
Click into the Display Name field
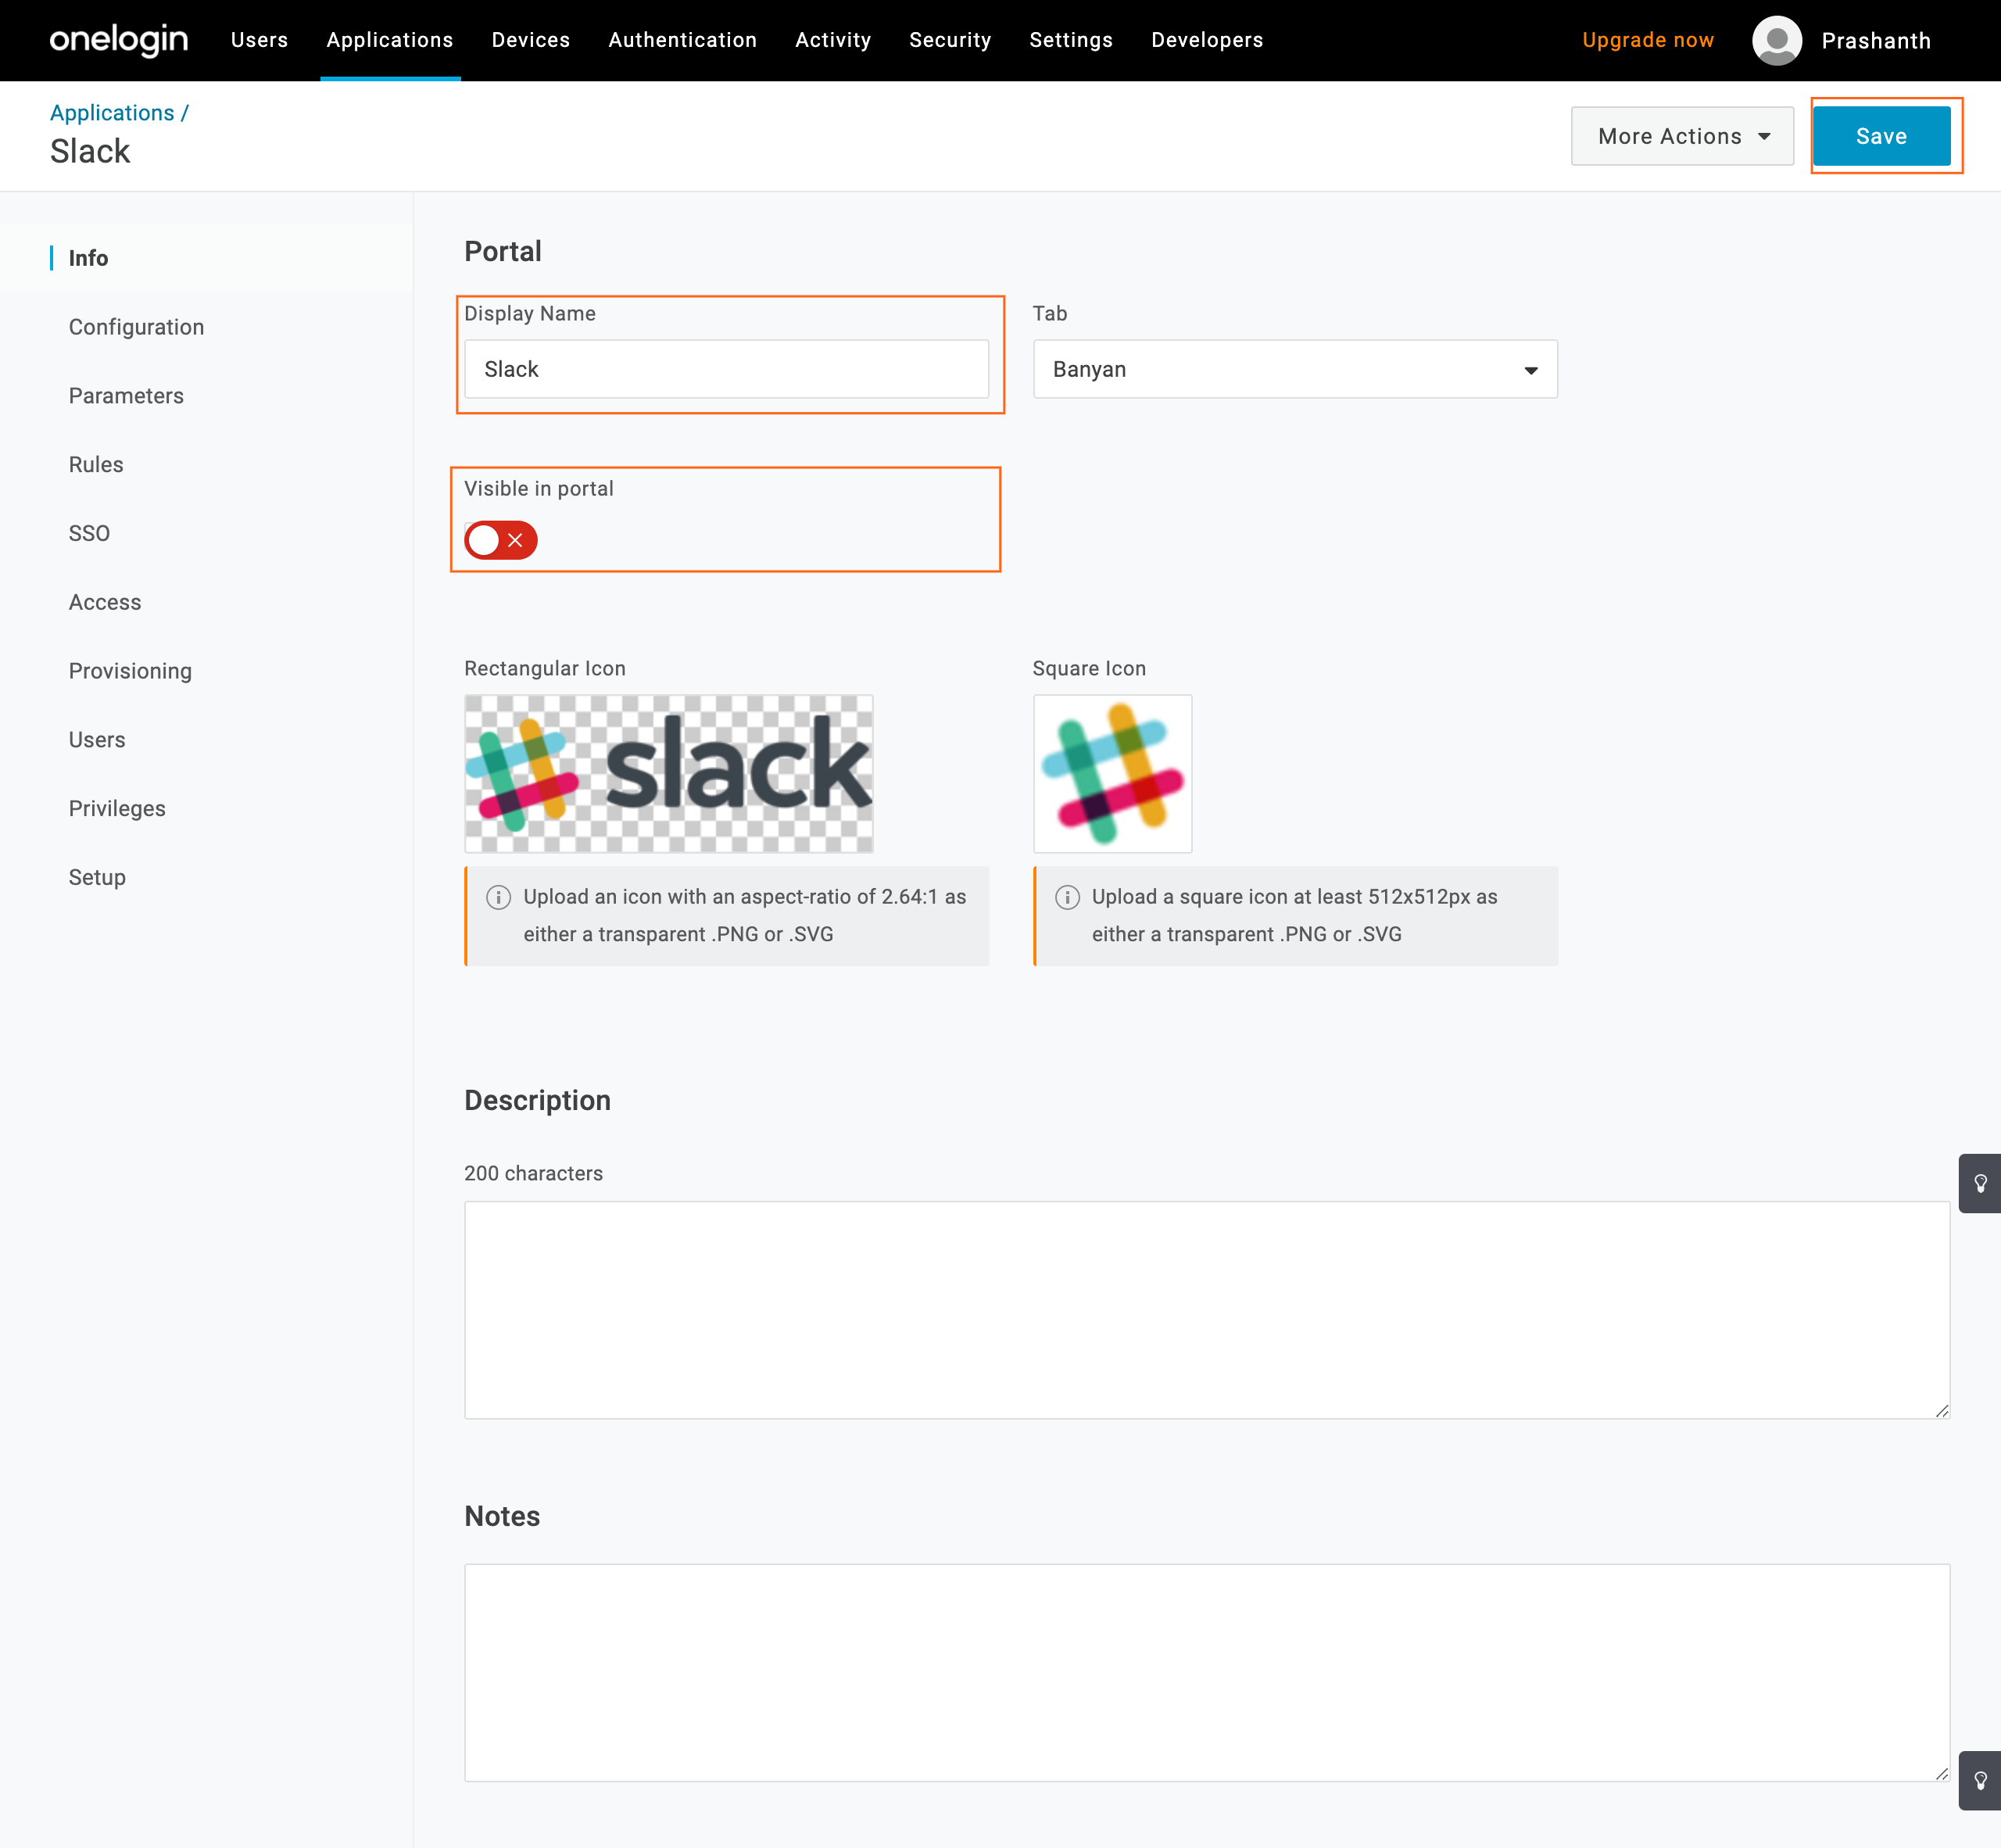click(726, 369)
